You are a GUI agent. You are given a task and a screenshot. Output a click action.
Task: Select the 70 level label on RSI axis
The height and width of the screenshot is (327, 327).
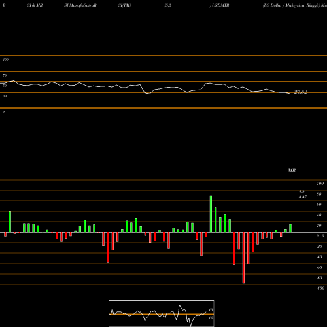point(5,75)
